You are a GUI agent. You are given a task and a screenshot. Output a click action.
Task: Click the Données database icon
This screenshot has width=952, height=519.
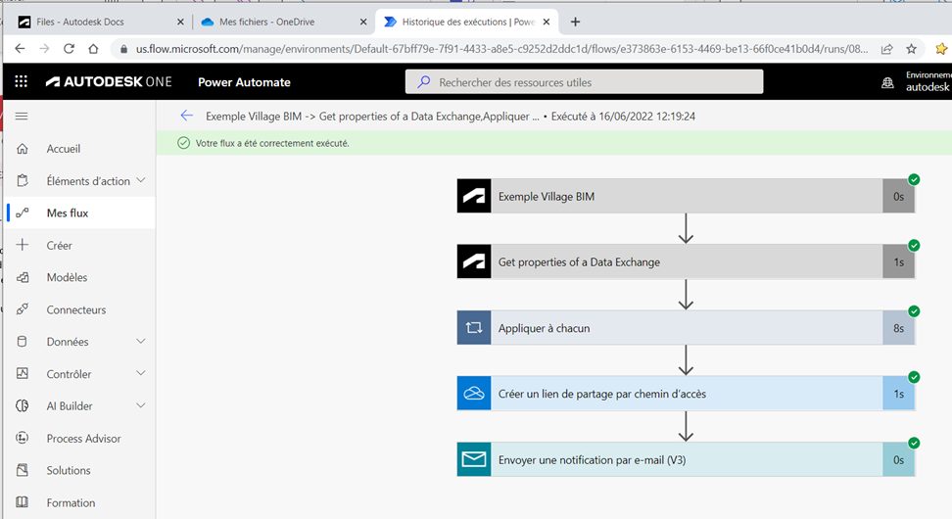(23, 341)
